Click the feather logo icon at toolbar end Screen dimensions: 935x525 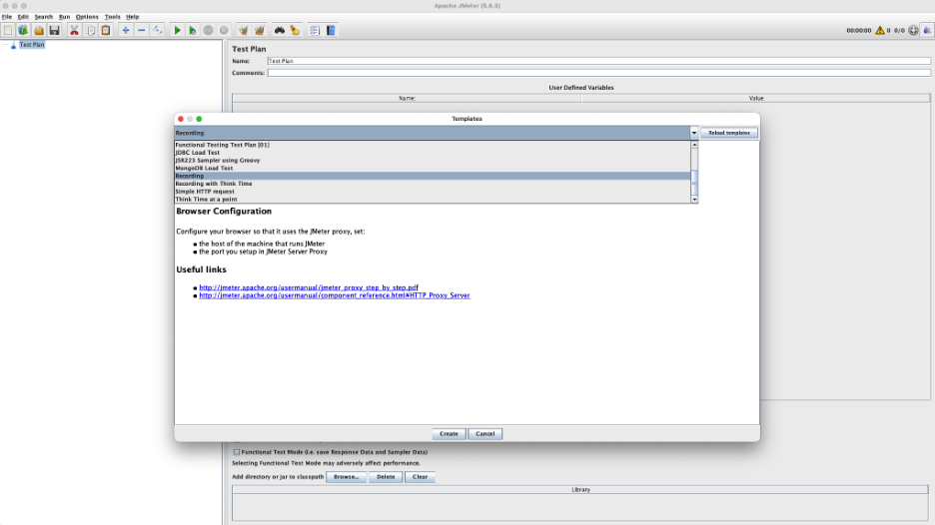pos(927,30)
